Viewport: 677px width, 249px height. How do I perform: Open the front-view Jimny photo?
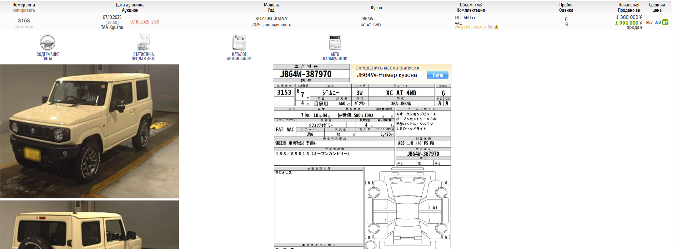pos(90,131)
